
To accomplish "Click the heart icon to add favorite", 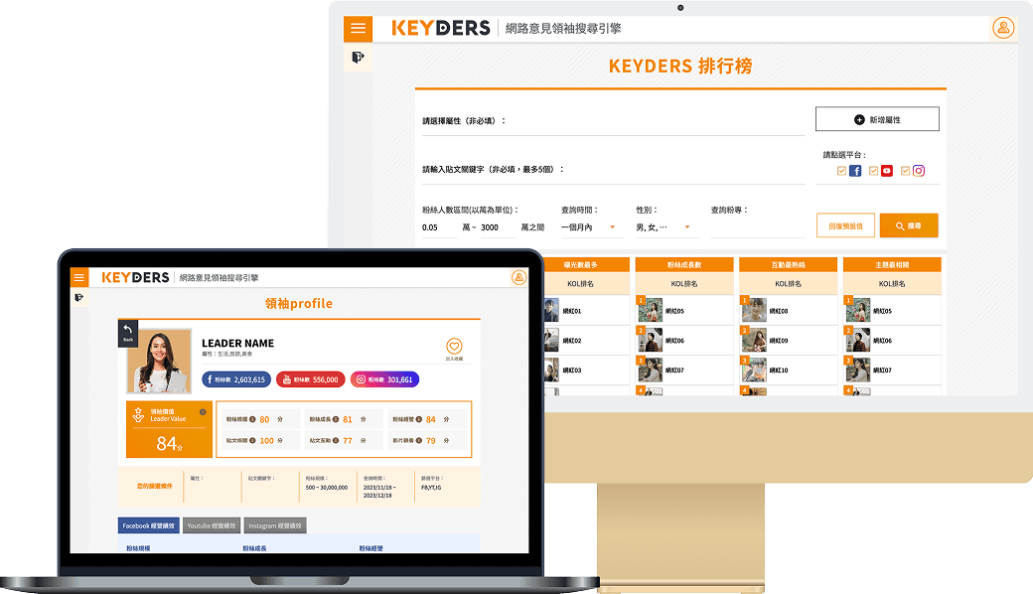I will pyautogui.click(x=454, y=347).
